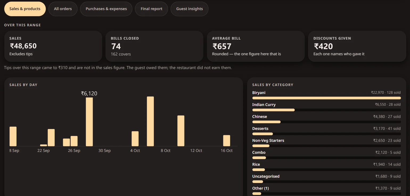Screen dimensions: 410x196
Task: Go to the Final report tab
Action: tap(151, 9)
